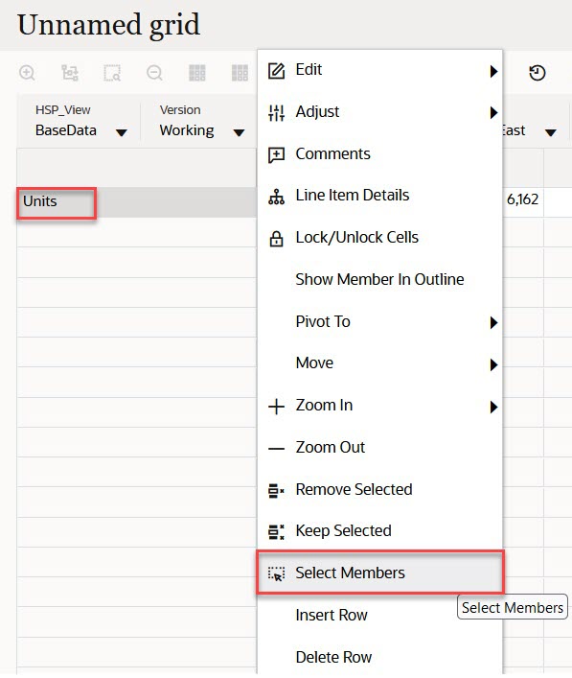This screenshot has width=572, height=678.
Task: Choose Edit from the context menu
Action: (x=380, y=70)
